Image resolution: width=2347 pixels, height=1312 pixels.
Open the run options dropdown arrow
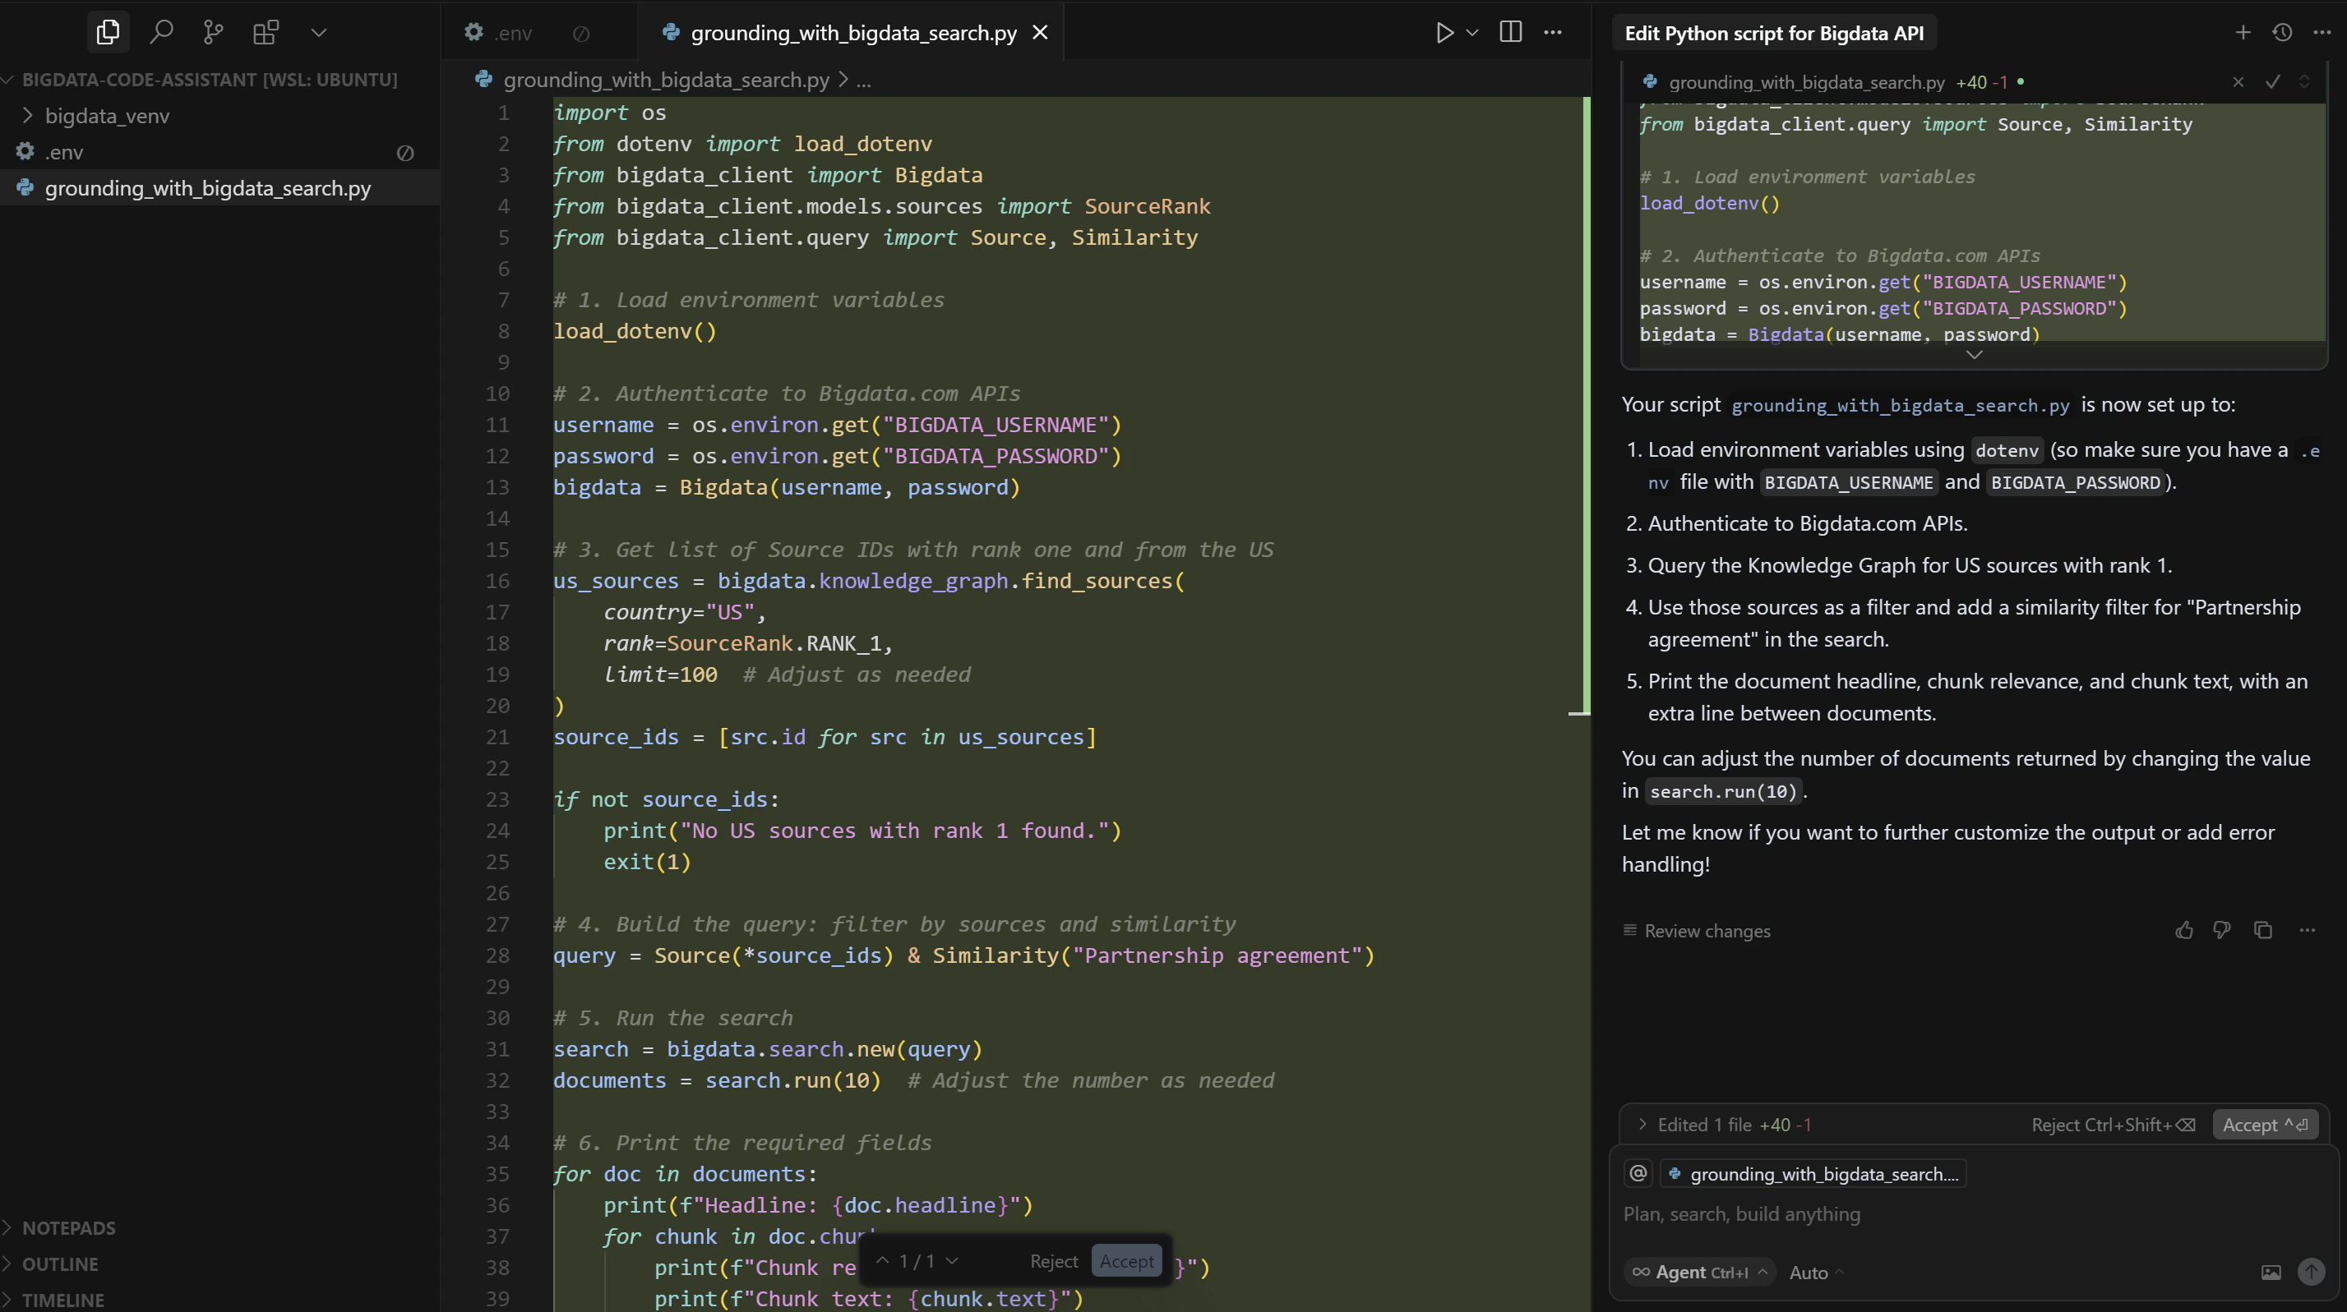(1471, 33)
